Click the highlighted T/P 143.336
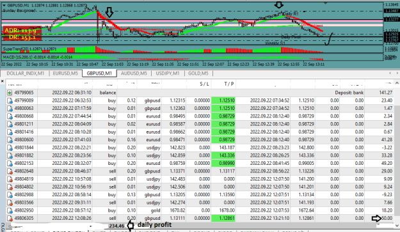 223,155
